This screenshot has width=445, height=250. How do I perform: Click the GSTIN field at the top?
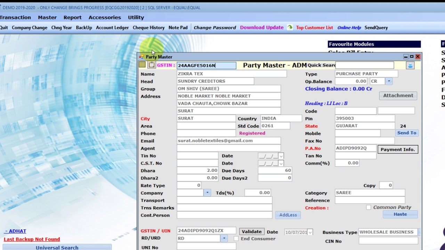click(x=207, y=65)
